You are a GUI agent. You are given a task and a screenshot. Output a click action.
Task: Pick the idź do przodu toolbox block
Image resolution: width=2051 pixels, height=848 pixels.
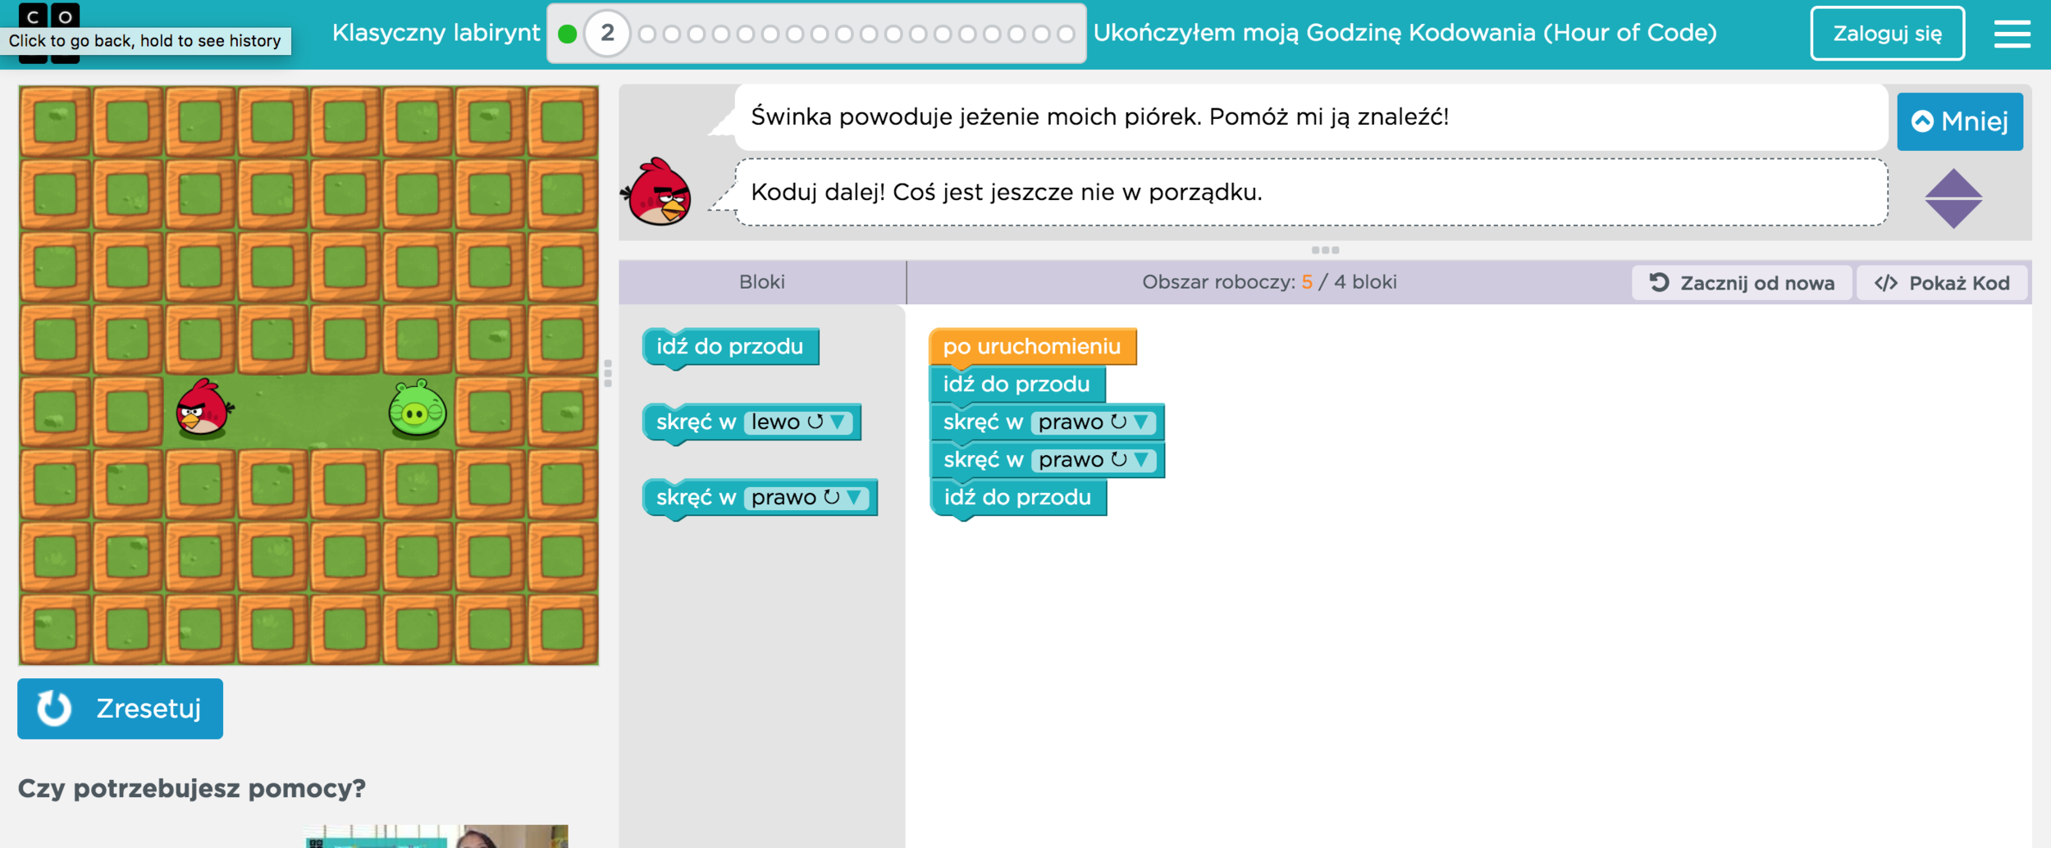click(730, 347)
